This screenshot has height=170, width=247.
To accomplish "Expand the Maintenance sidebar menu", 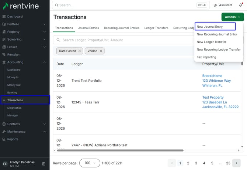I will 44,132.
